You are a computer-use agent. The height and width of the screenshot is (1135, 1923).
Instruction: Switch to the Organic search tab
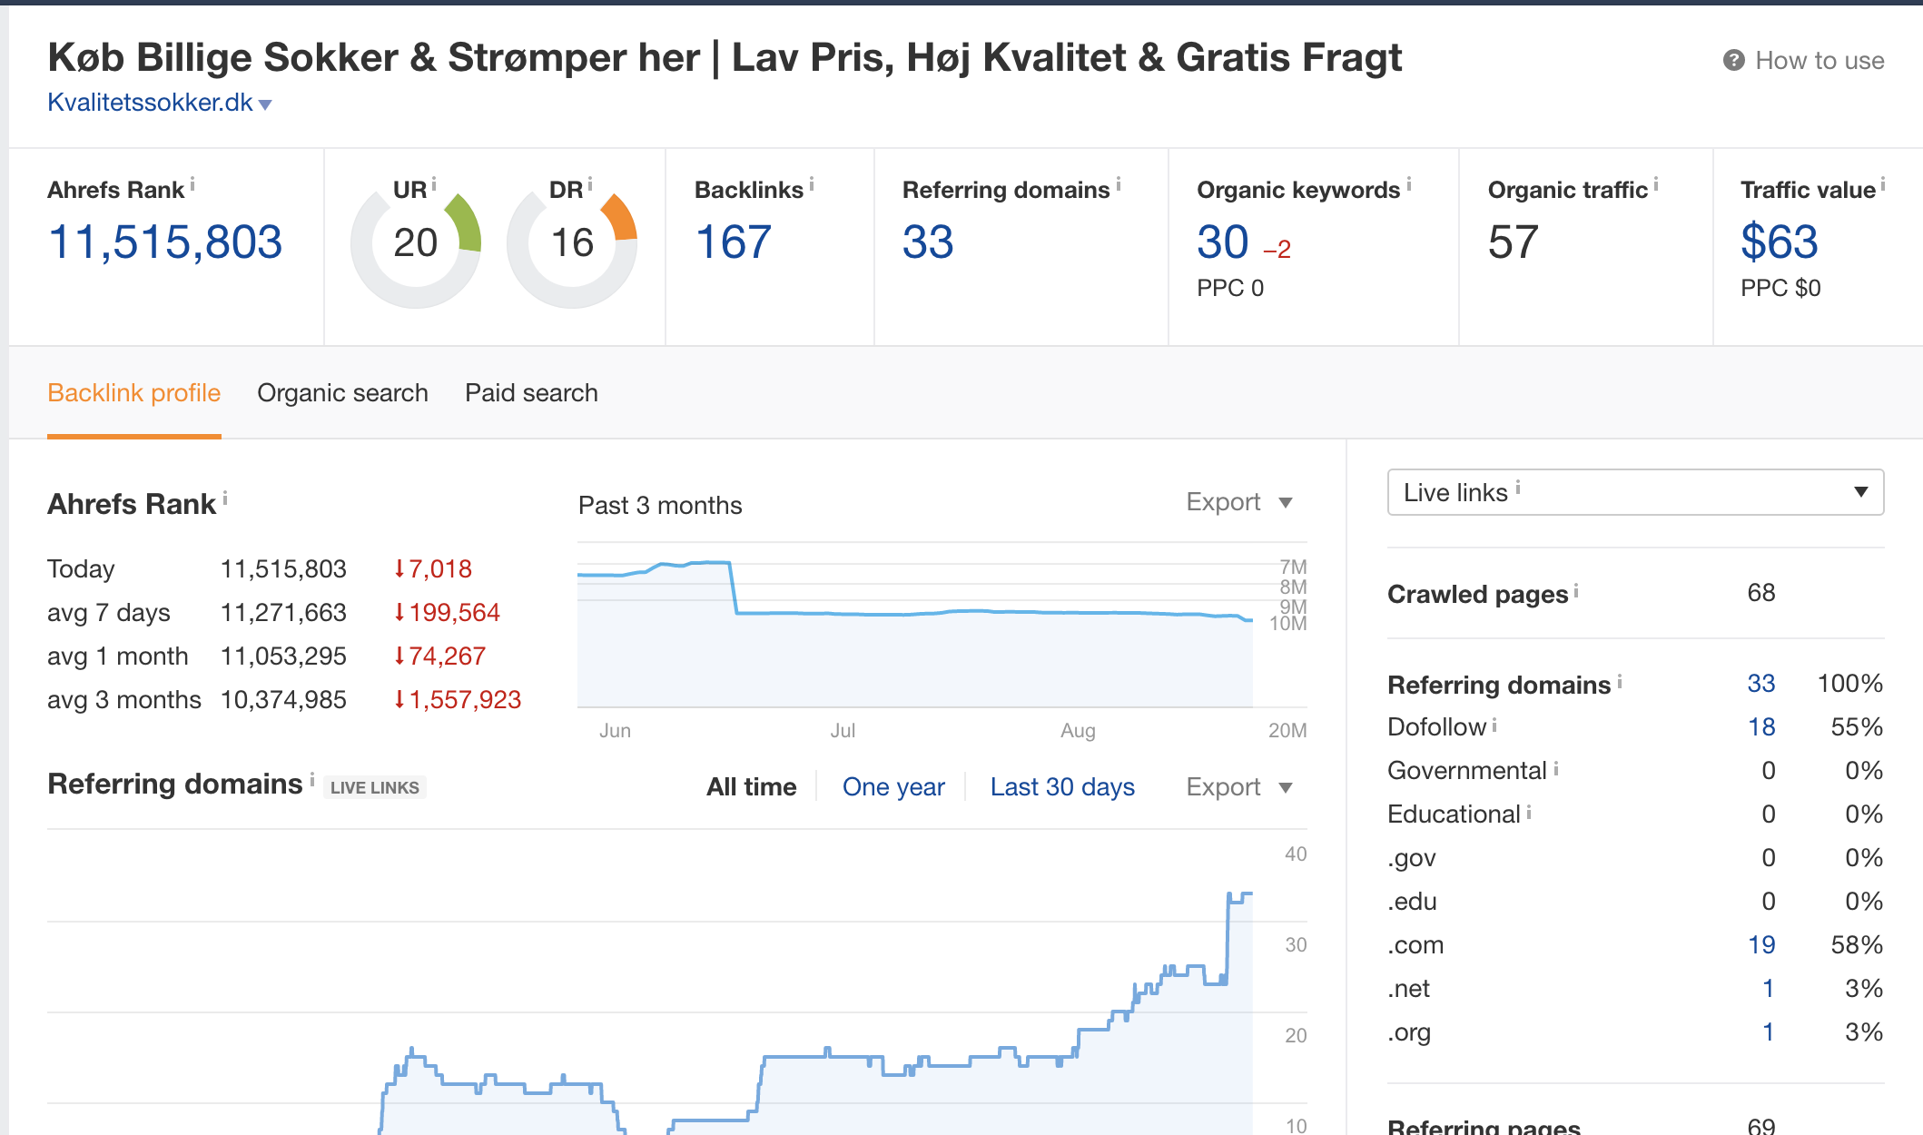point(342,392)
